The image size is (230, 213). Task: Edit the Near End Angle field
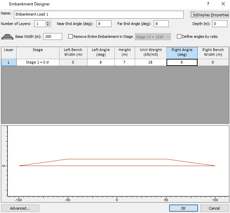(104, 24)
